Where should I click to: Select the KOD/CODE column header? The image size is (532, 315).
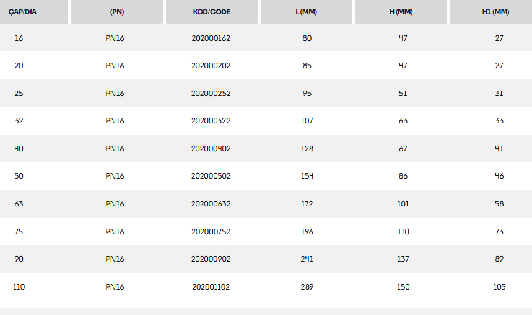click(211, 12)
